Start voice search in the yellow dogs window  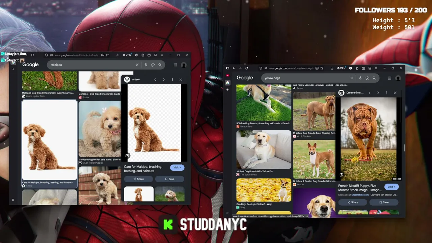360,78
